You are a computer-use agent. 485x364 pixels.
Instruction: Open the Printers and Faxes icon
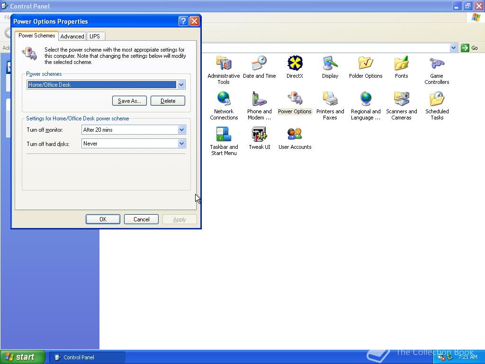[x=330, y=106]
